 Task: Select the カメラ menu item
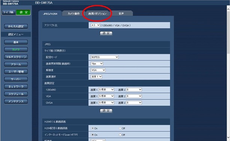[16, 50]
